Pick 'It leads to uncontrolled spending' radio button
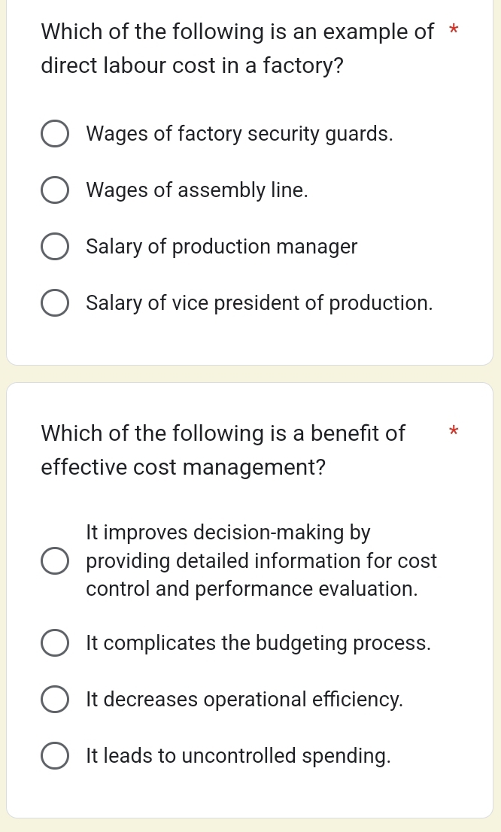 coord(54,756)
